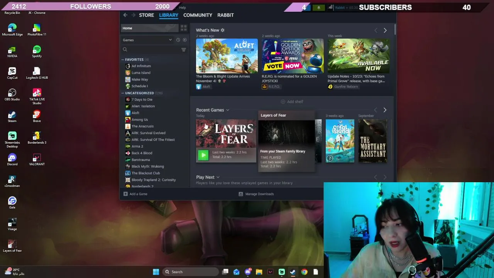Viewport: 494px width, 278px height.
Task: Click the library page scrollbar
Action: tap(395, 29)
